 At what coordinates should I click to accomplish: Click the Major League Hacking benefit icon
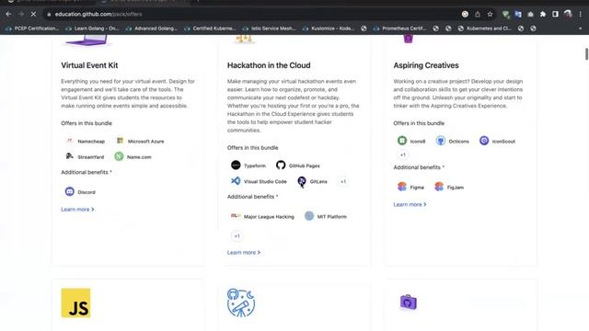(236, 216)
